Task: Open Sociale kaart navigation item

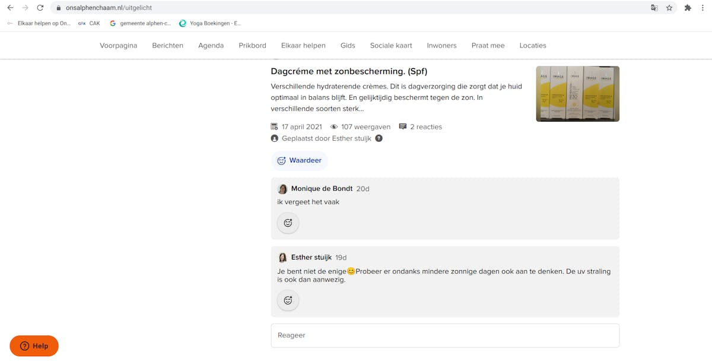Action: click(390, 46)
